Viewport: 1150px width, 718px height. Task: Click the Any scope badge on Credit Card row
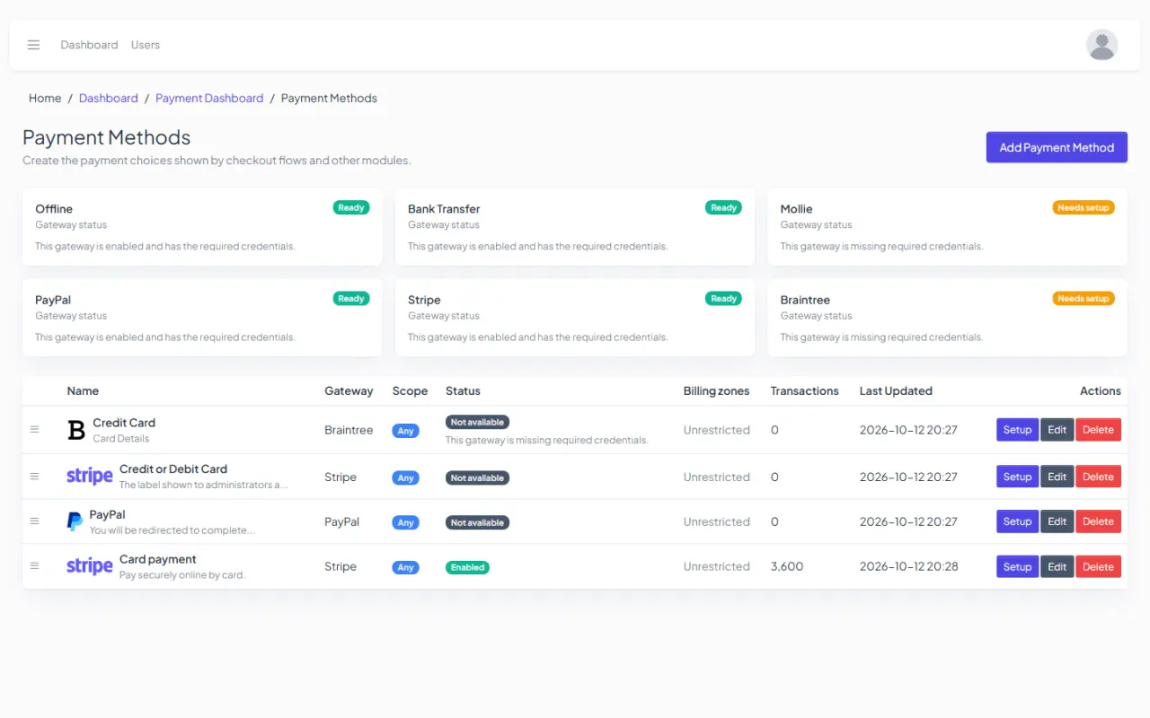coord(406,431)
